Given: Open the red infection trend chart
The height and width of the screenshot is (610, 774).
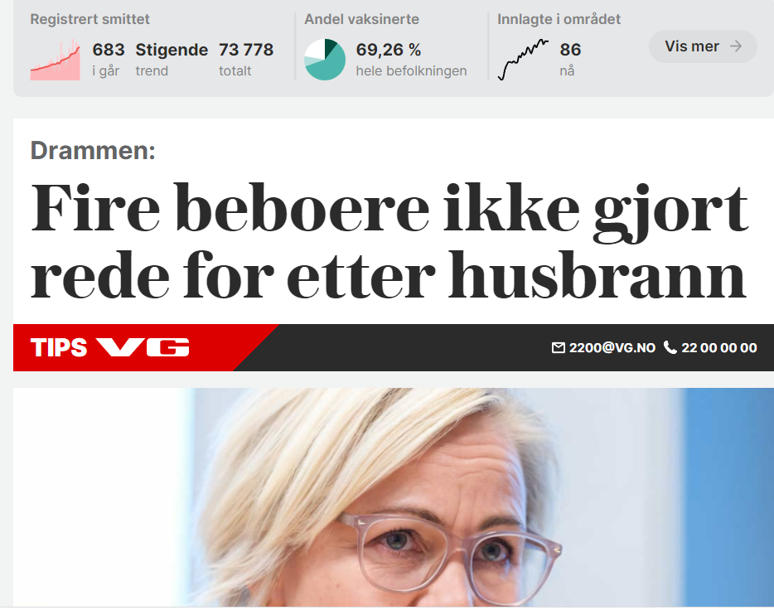Looking at the screenshot, I should point(55,60).
